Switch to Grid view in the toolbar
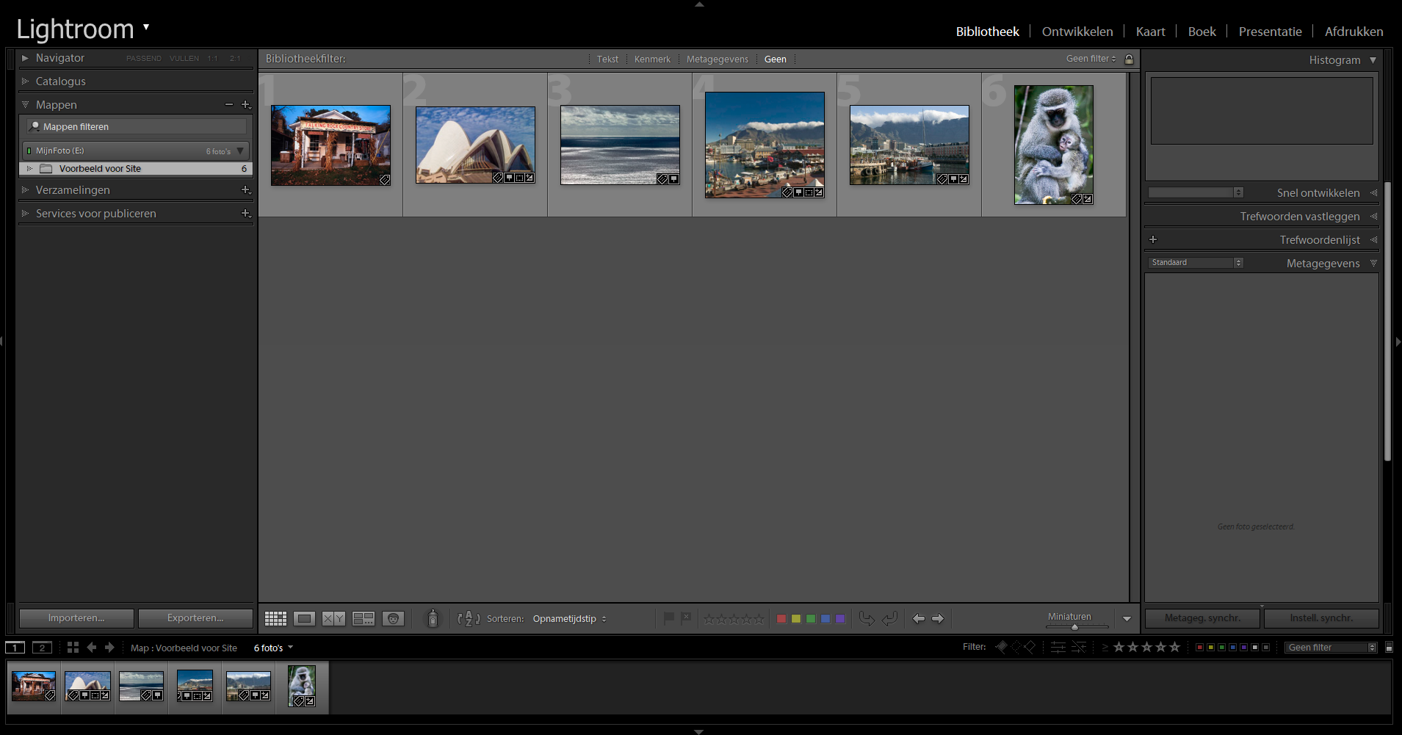1402x735 pixels. (275, 619)
